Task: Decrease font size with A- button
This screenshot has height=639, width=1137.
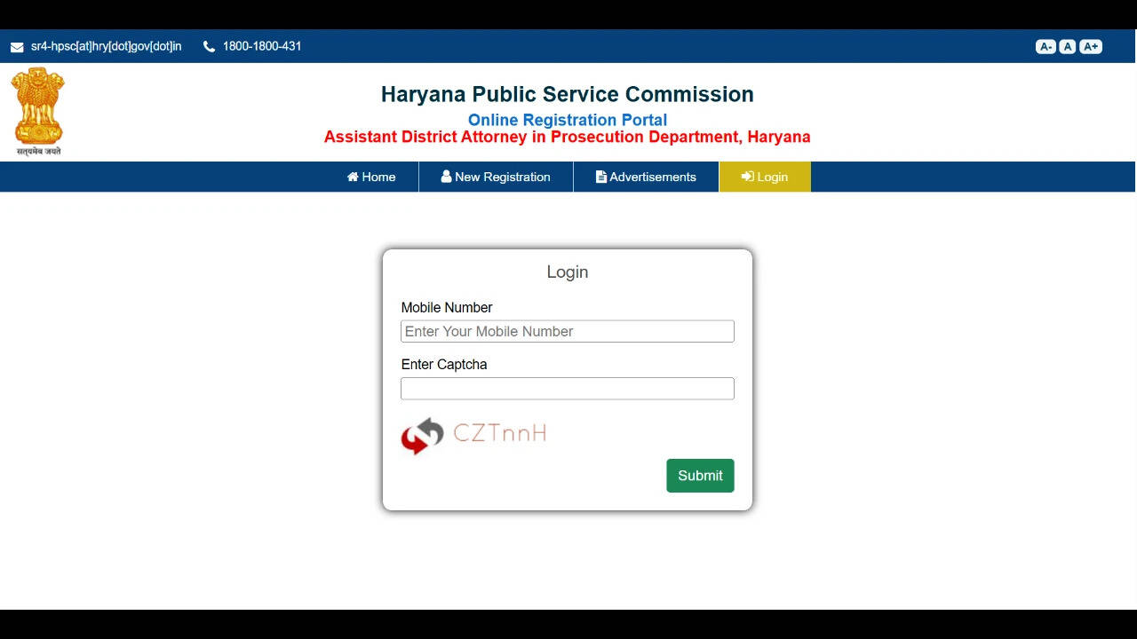Action: pyautogui.click(x=1046, y=47)
